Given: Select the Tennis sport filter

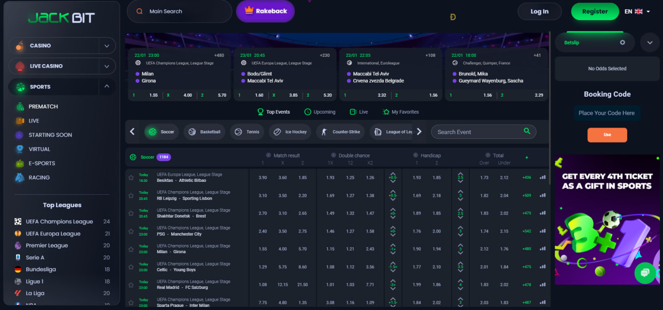Looking at the screenshot, I should (247, 132).
